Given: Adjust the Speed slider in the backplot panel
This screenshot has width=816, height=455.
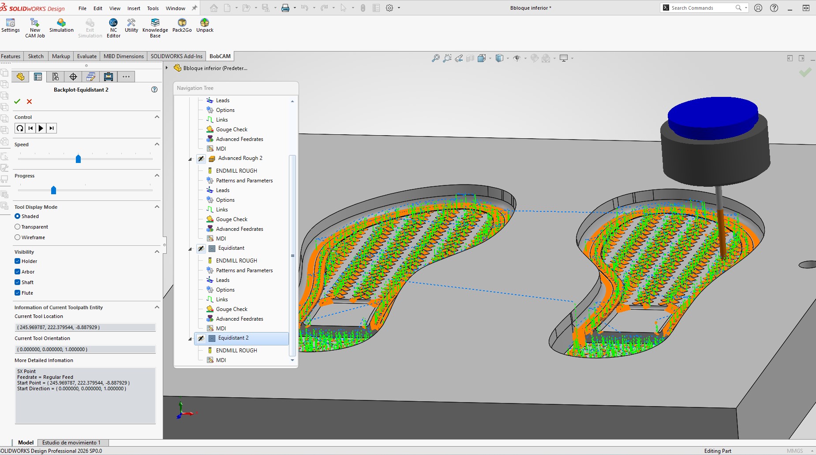Looking at the screenshot, I should (x=78, y=159).
